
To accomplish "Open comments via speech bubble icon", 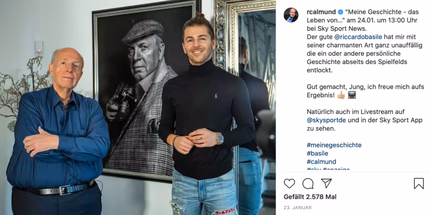I will click(x=308, y=183).
